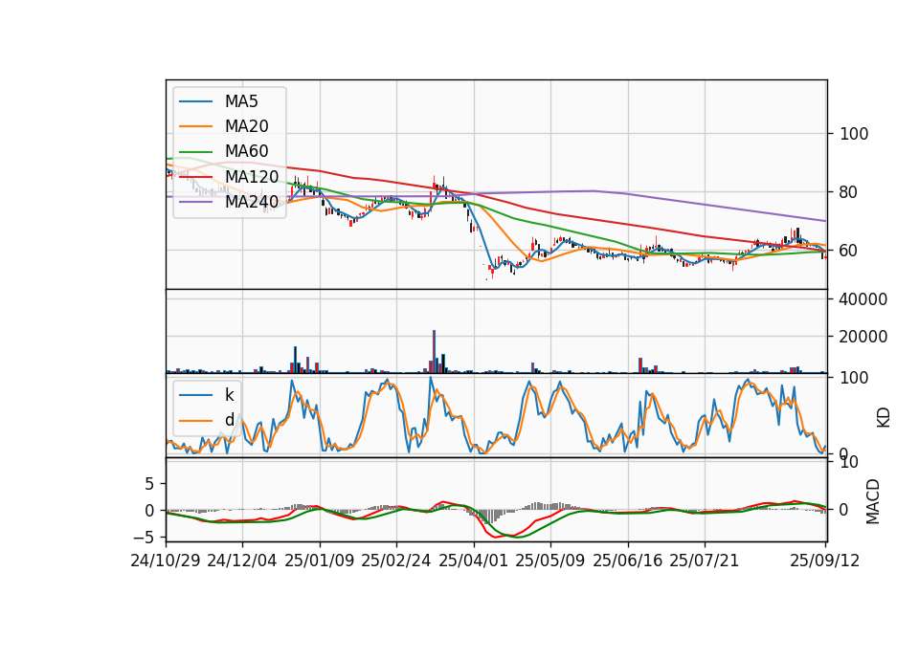This screenshot has width=919, height=660.
Task: Click the 60 price axis tick label
Action: coord(848,251)
